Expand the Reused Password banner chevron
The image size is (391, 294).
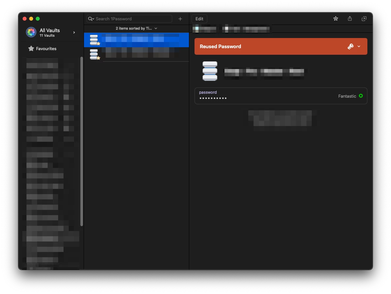pyautogui.click(x=359, y=46)
